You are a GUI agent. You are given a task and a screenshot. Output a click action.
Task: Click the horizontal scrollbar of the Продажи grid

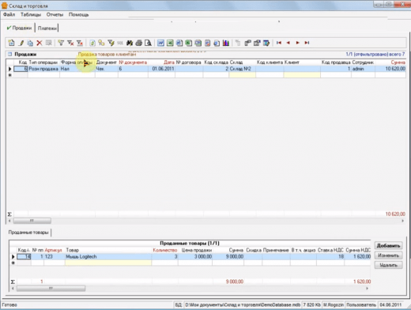[x=206, y=221]
